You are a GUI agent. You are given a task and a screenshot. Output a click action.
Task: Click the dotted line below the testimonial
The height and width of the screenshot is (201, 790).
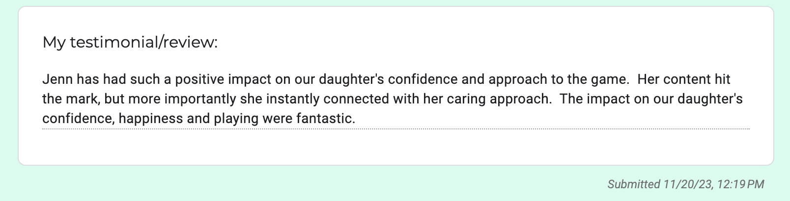395,129
